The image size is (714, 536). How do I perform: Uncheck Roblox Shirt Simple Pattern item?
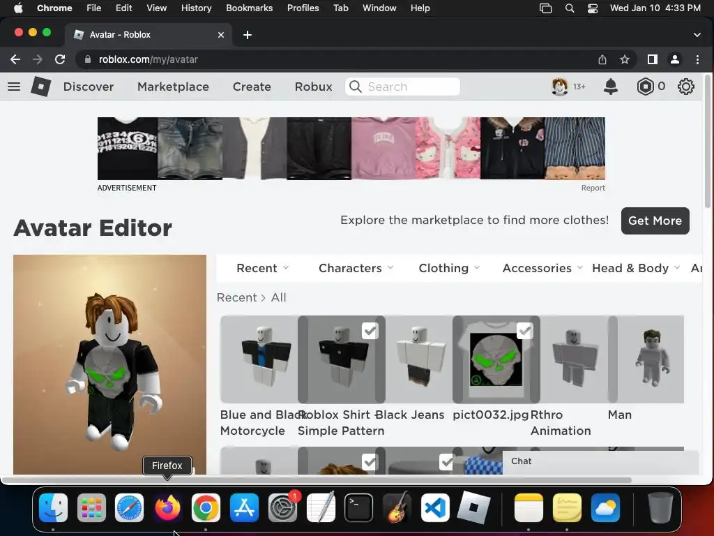click(370, 330)
